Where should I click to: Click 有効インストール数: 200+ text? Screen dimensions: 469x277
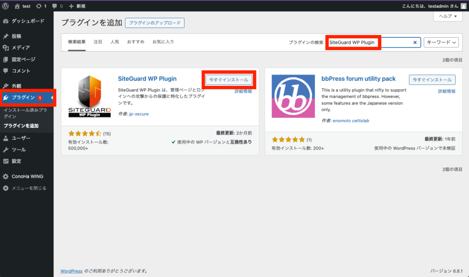(x=298, y=149)
